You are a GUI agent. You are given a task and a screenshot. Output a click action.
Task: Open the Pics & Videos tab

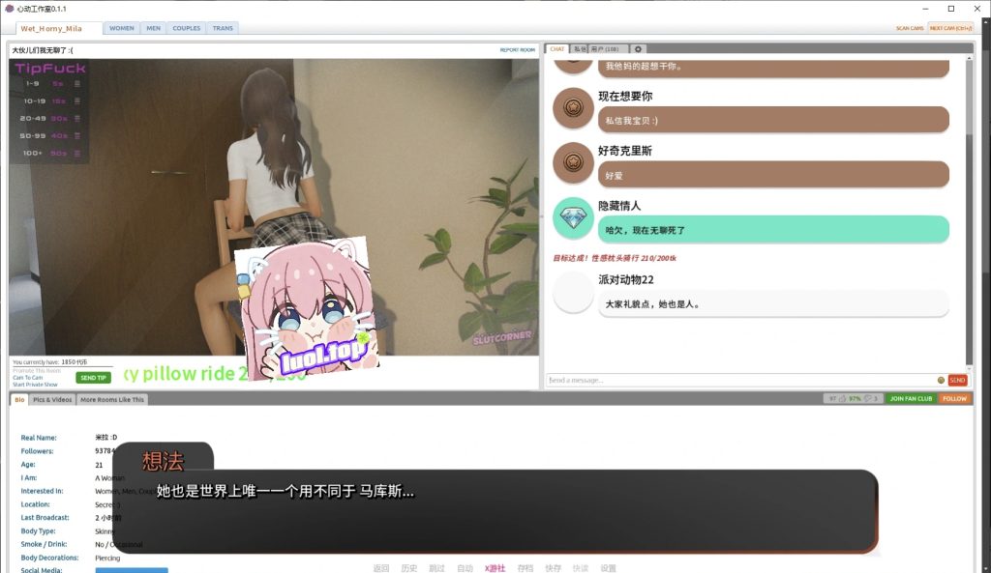[51, 399]
